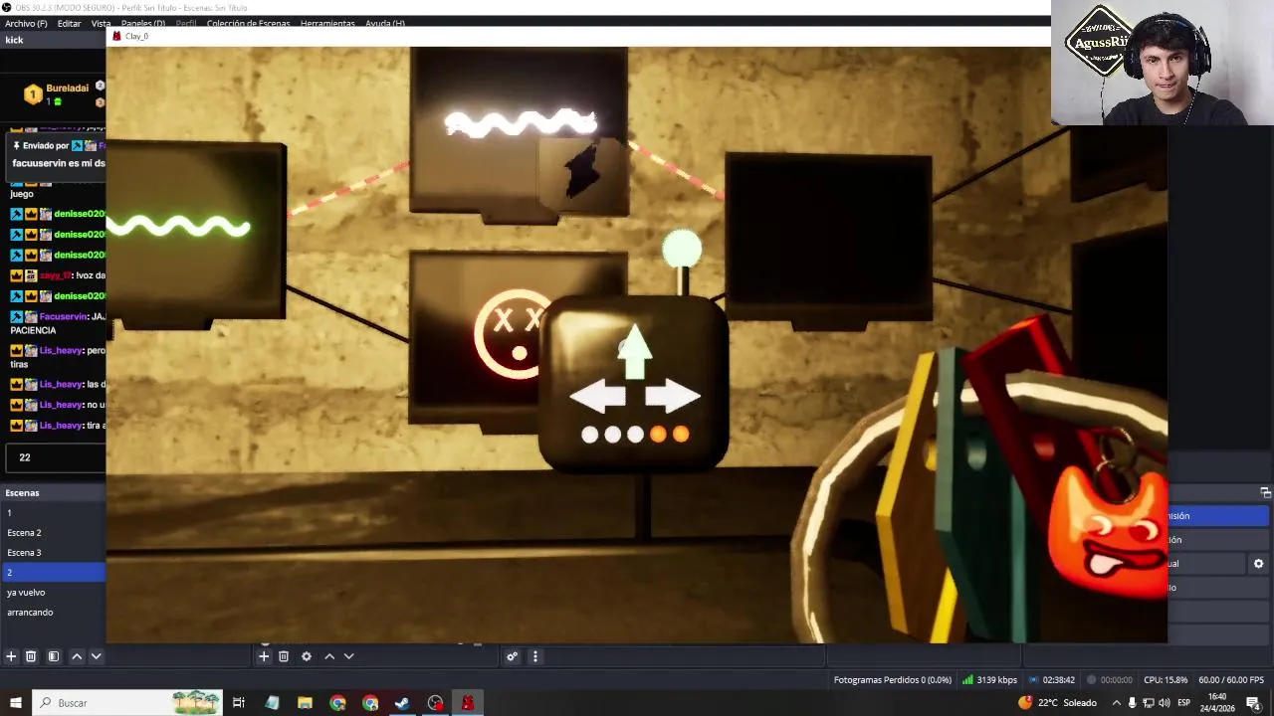
Task: Select scene ya vuelvo
Action: point(53,593)
